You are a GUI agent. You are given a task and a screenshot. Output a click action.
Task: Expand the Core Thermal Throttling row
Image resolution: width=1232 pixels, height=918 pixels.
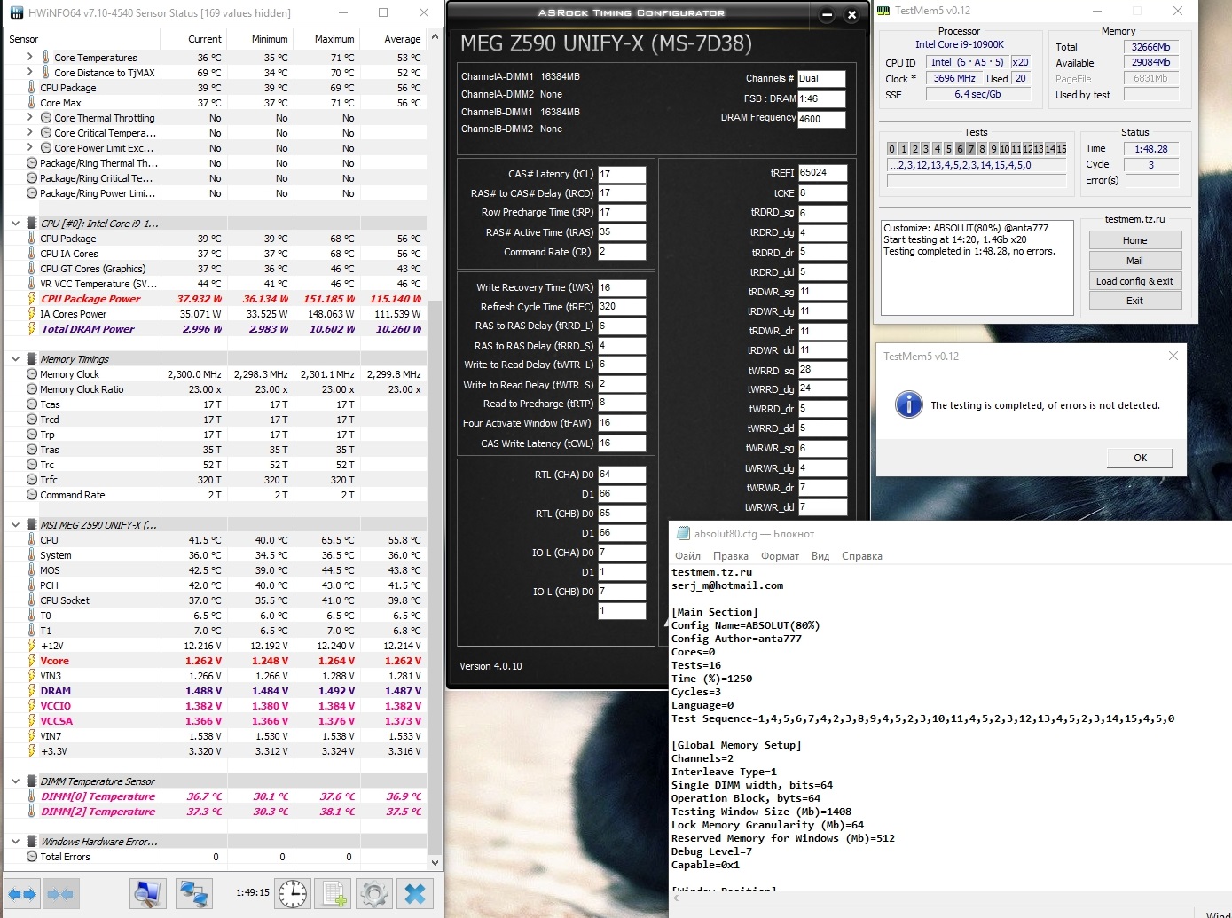point(29,118)
